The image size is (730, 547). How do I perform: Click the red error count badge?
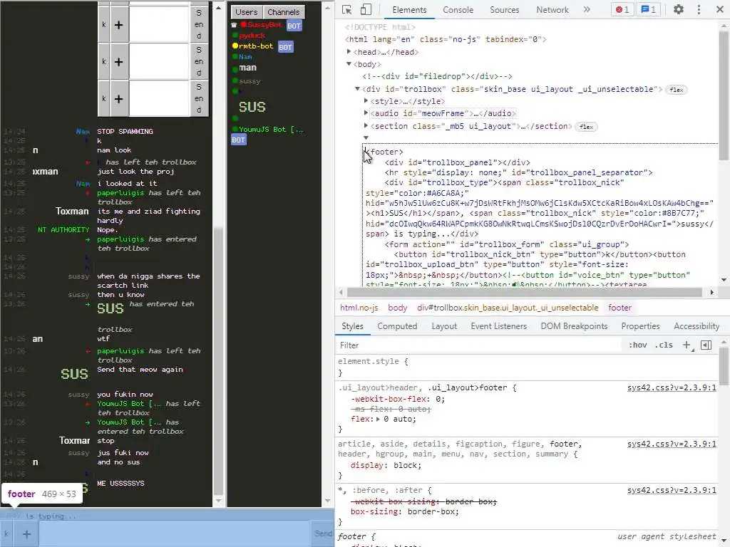[622, 9]
